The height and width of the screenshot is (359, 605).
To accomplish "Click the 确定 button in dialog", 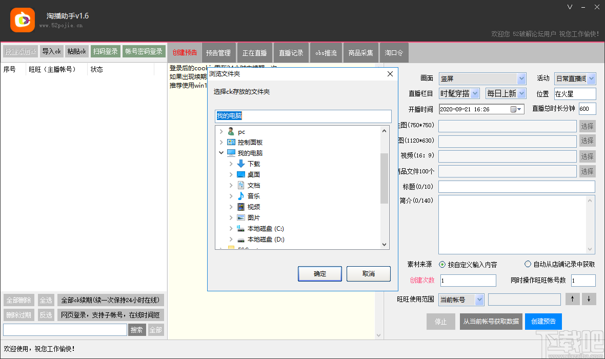I will tap(320, 274).
